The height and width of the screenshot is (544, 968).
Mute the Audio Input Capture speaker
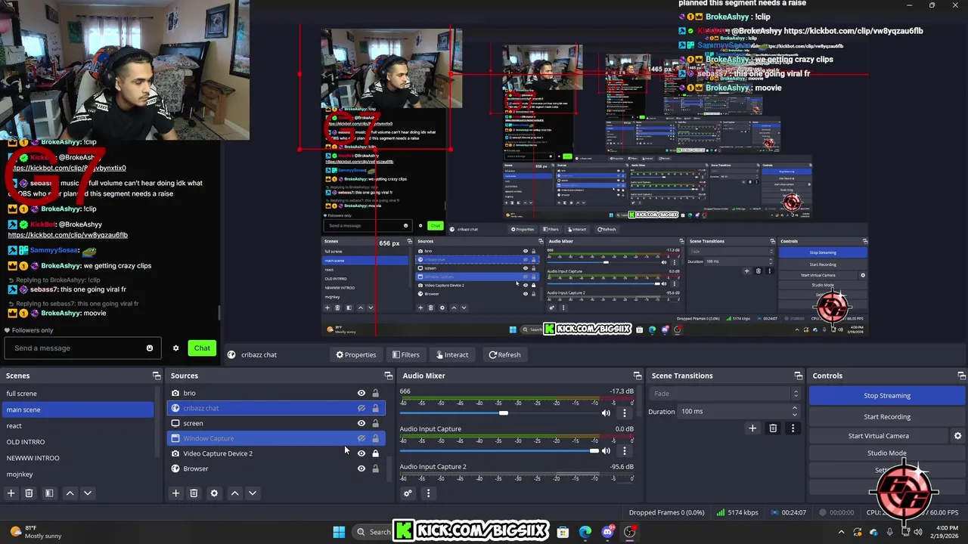[x=606, y=451]
